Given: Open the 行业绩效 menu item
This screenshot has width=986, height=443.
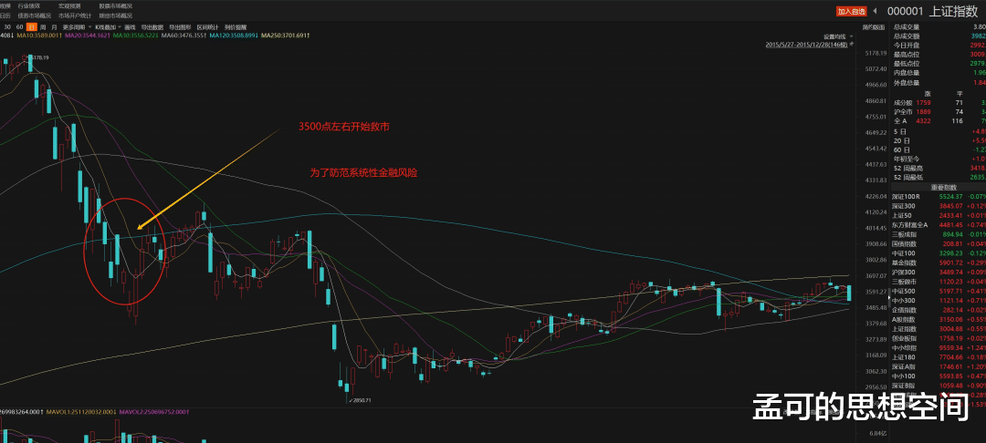Looking at the screenshot, I should (29, 5).
